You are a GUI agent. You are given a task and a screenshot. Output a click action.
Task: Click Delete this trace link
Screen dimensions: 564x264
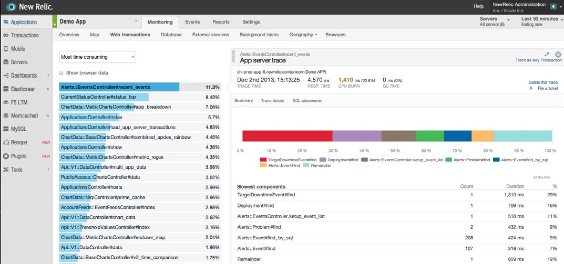pos(543,82)
